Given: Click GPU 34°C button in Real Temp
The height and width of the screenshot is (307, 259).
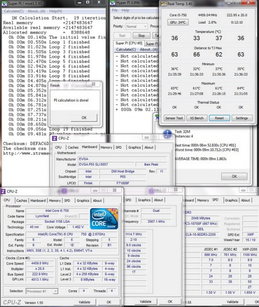Looking at the screenshot, I should 178,22.
